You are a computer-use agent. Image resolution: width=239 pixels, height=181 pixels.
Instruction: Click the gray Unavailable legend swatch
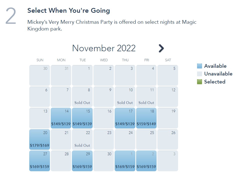(x=199, y=74)
